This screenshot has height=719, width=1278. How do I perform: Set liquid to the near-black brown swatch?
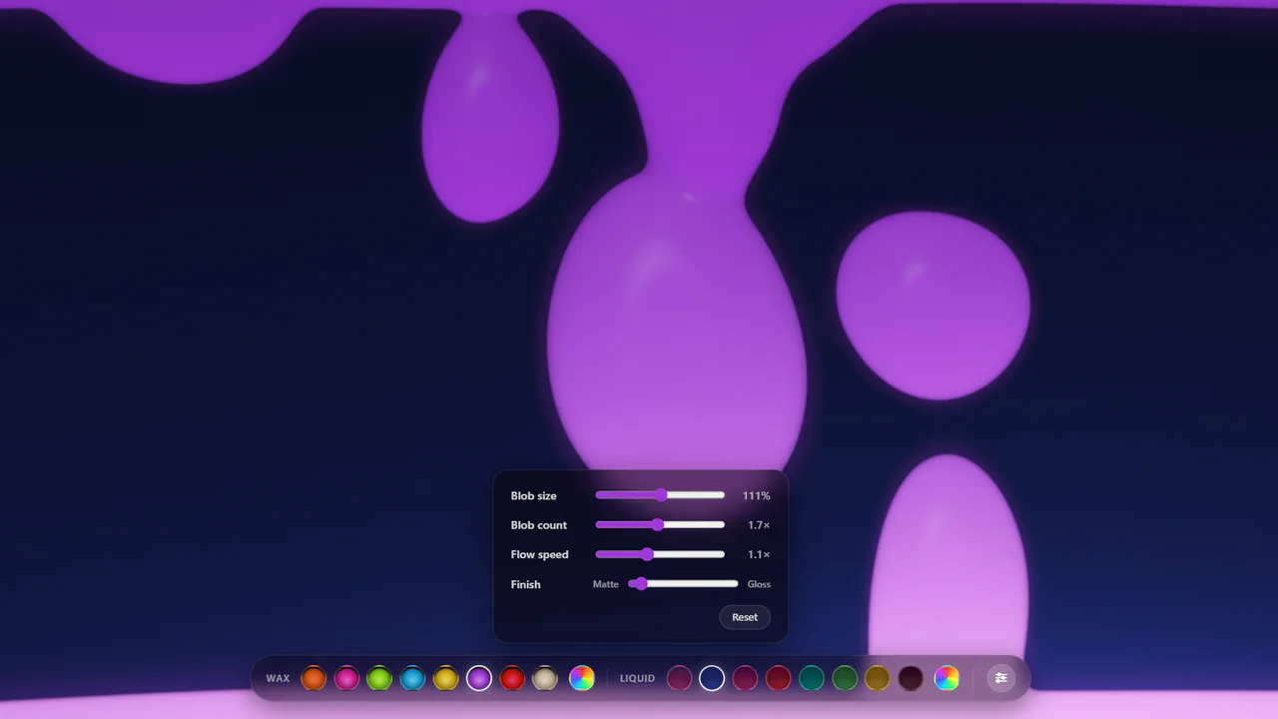(x=911, y=679)
